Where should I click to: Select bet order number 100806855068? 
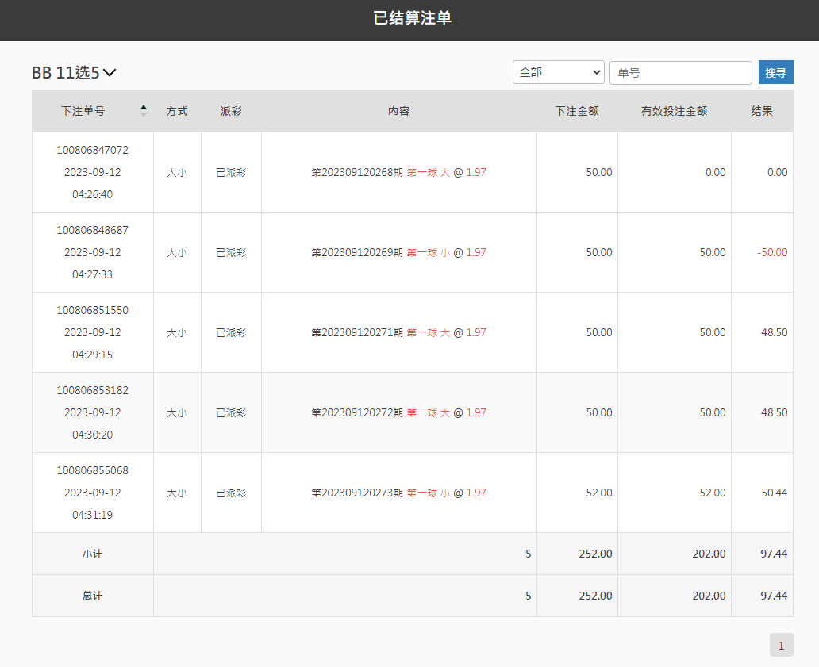coord(92,470)
